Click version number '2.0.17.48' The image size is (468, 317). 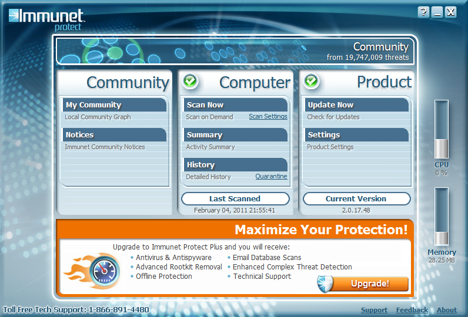point(356,210)
